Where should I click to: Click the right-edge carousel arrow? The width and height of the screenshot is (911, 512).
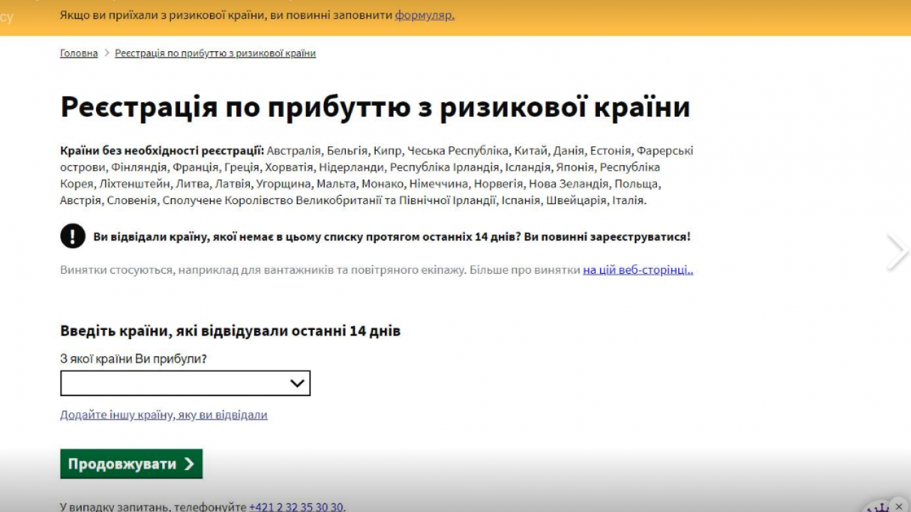click(898, 251)
